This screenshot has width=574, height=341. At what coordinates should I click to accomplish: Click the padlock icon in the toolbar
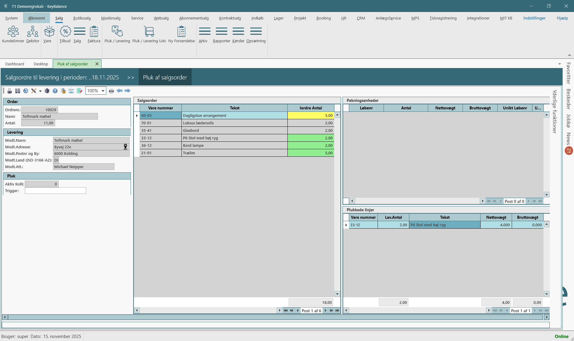(x=10, y=91)
